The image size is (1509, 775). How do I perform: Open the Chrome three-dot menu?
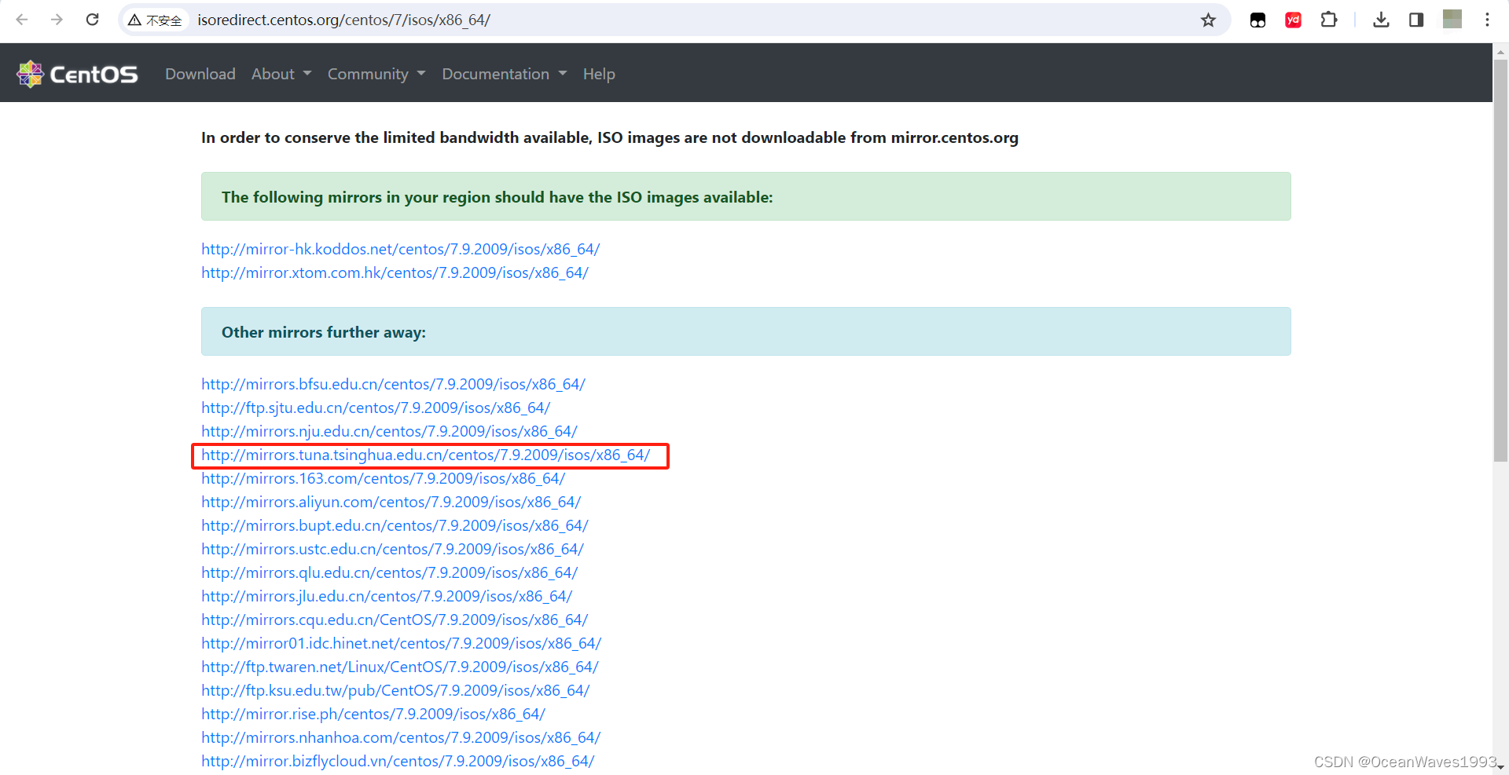1487,20
